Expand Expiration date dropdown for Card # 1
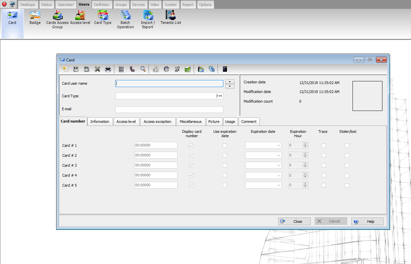Screen dimensions: 411x264 [x=278, y=145]
